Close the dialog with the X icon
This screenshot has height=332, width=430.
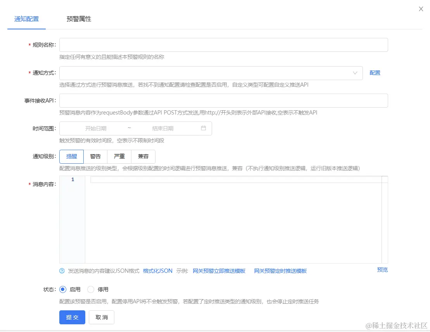421,9
